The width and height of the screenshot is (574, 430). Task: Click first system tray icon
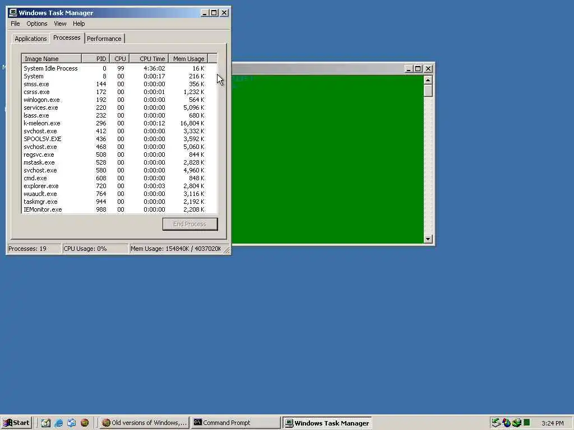pyautogui.click(x=496, y=423)
